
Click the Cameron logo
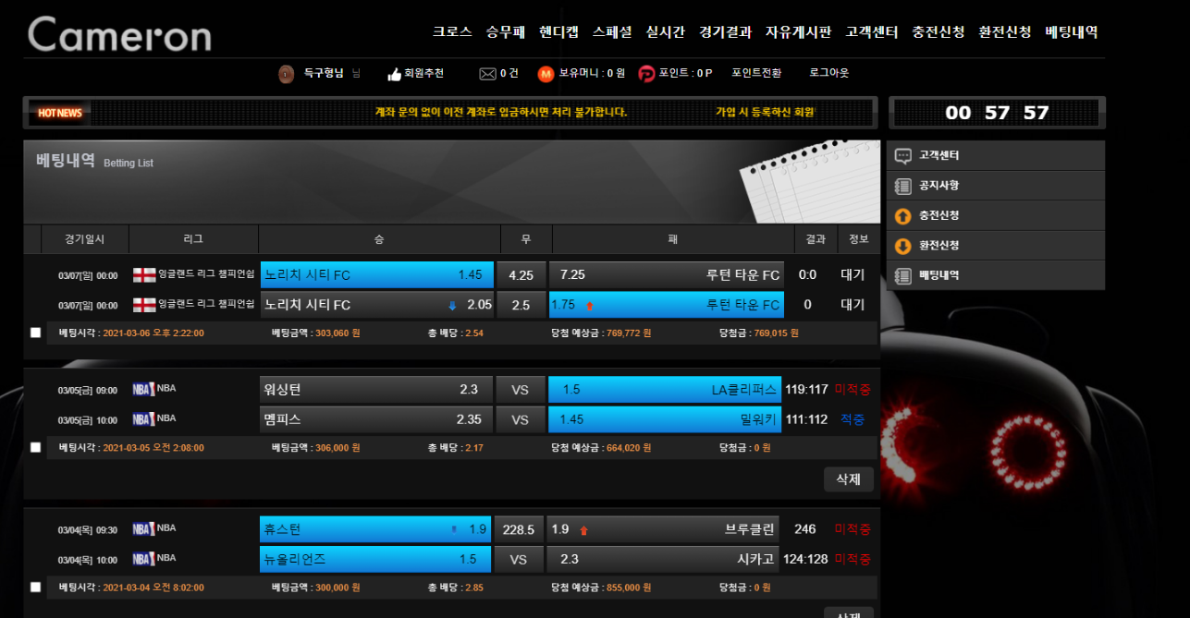coord(119,35)
